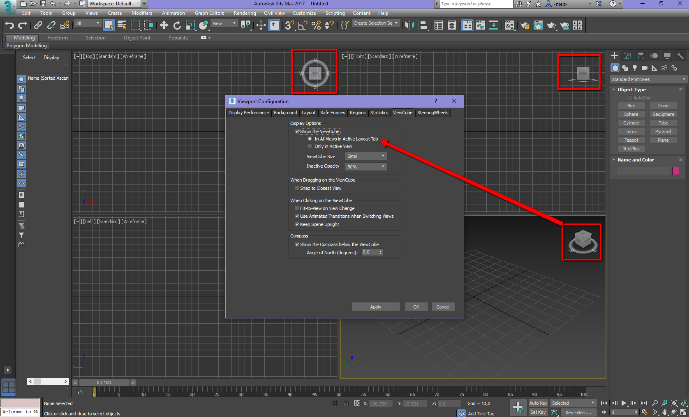Enable Fit-to-View on View Change
Screen dimensions: 689x417
tap(297, 208)
